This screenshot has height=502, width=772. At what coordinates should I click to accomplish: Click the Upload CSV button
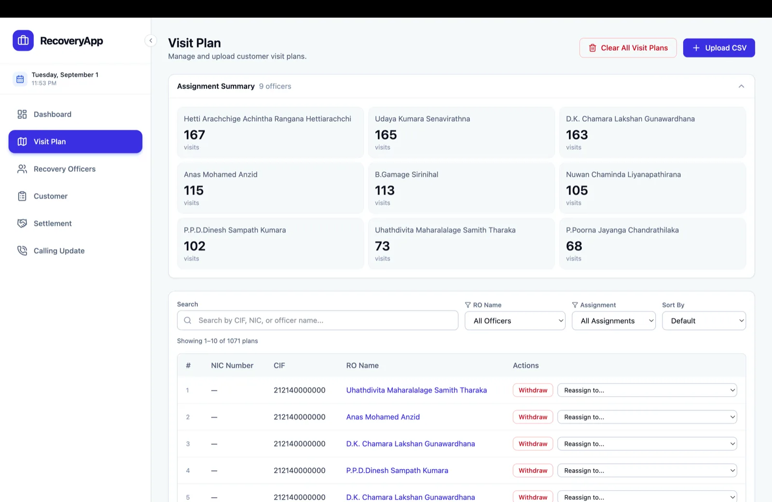[x=719, y=48]
